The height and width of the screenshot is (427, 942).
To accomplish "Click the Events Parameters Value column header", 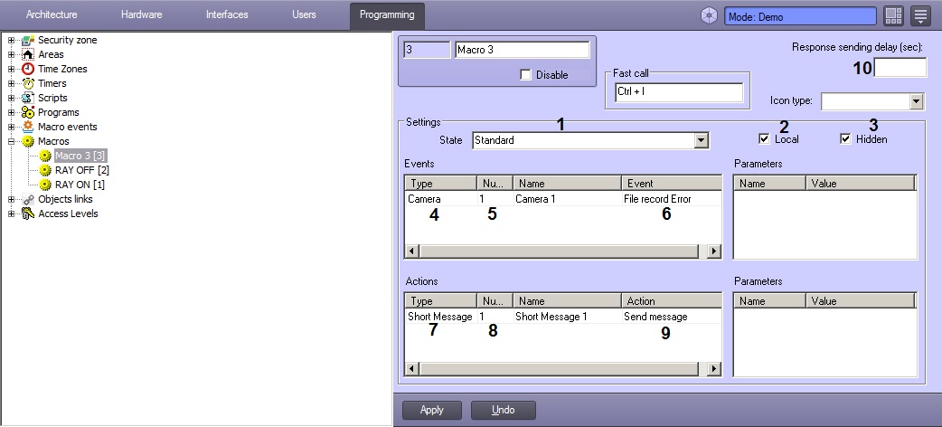I will coord(860,184).
